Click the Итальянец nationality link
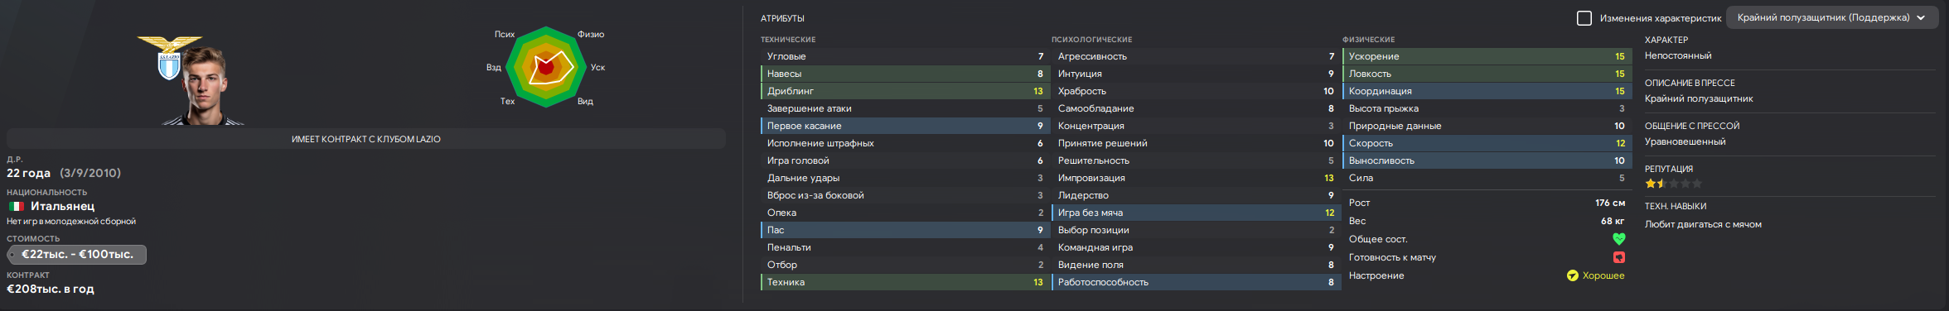The height and width of the screenshot is (311, 1949). [62, 206]
